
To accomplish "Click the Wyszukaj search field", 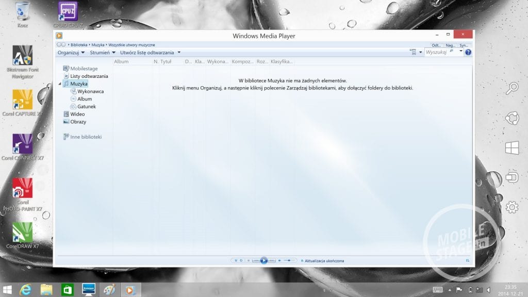I will [436, 52].
